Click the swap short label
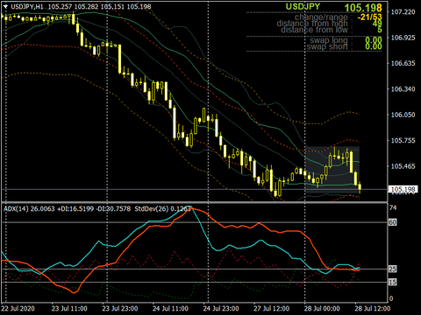 click(x=327, y=46)
